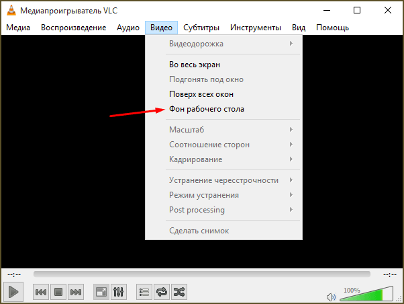Viewport: 404px width, 304px height.
Task: Toggle shuffle random playback
Action: pyautogui.click(x=179, y=292)
